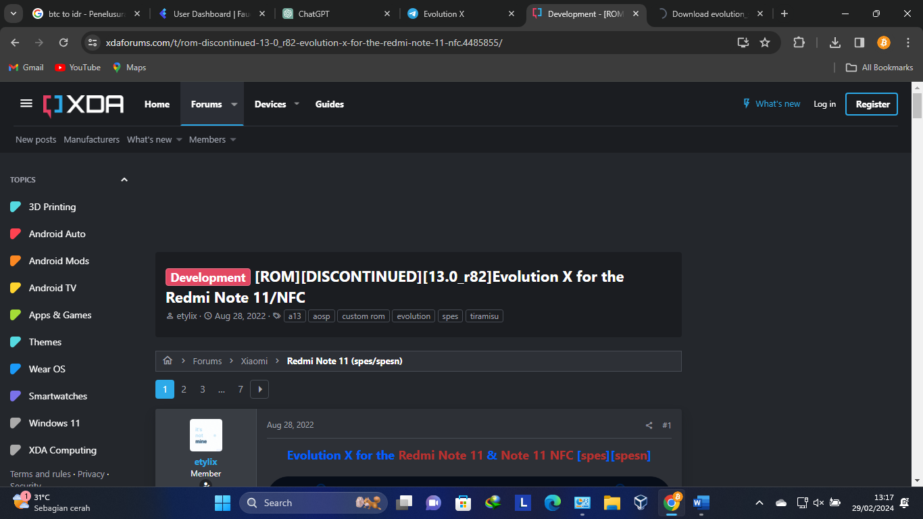Screen dimensions: 923x519
Task: Open the Themes topic
Action: 45,342
